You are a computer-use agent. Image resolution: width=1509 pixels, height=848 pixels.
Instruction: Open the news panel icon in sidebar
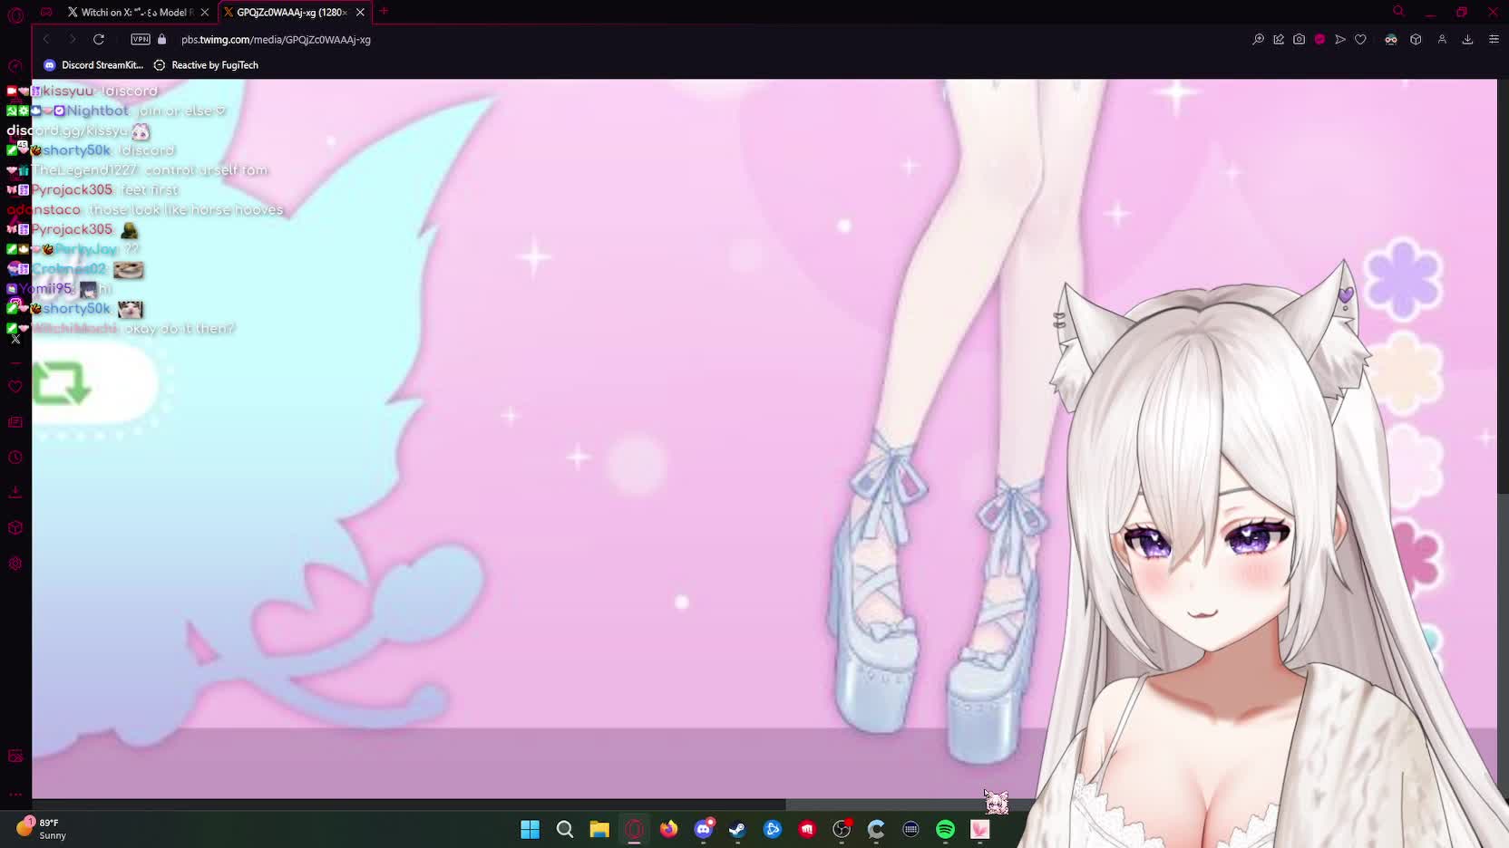click(x=15, y=422)
